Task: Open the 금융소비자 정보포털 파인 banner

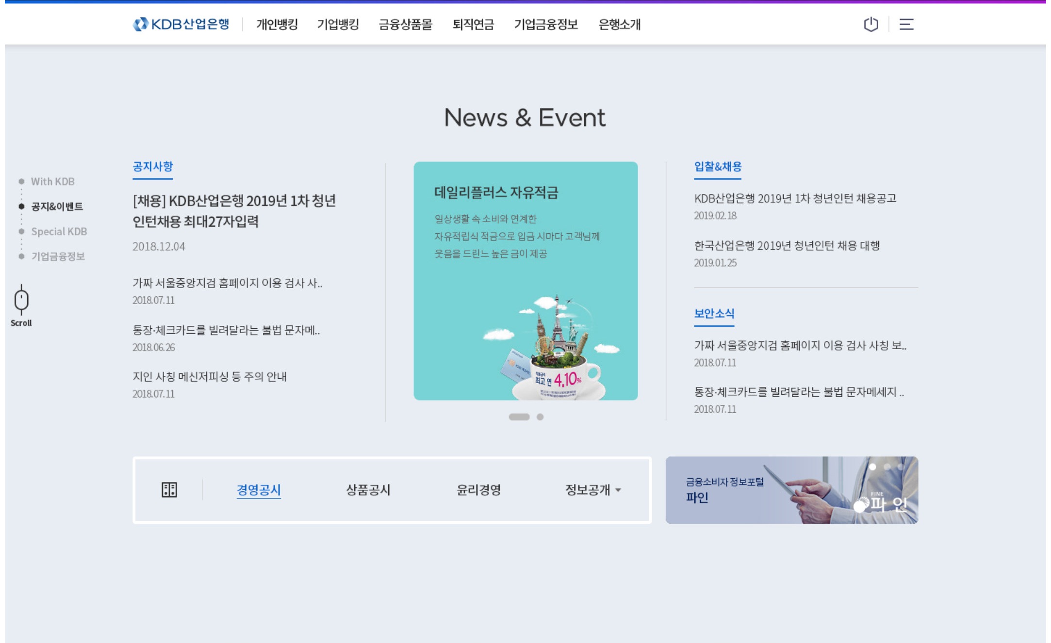Action: (x=792, y=490)
